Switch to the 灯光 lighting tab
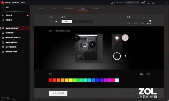 click(82, 8)
